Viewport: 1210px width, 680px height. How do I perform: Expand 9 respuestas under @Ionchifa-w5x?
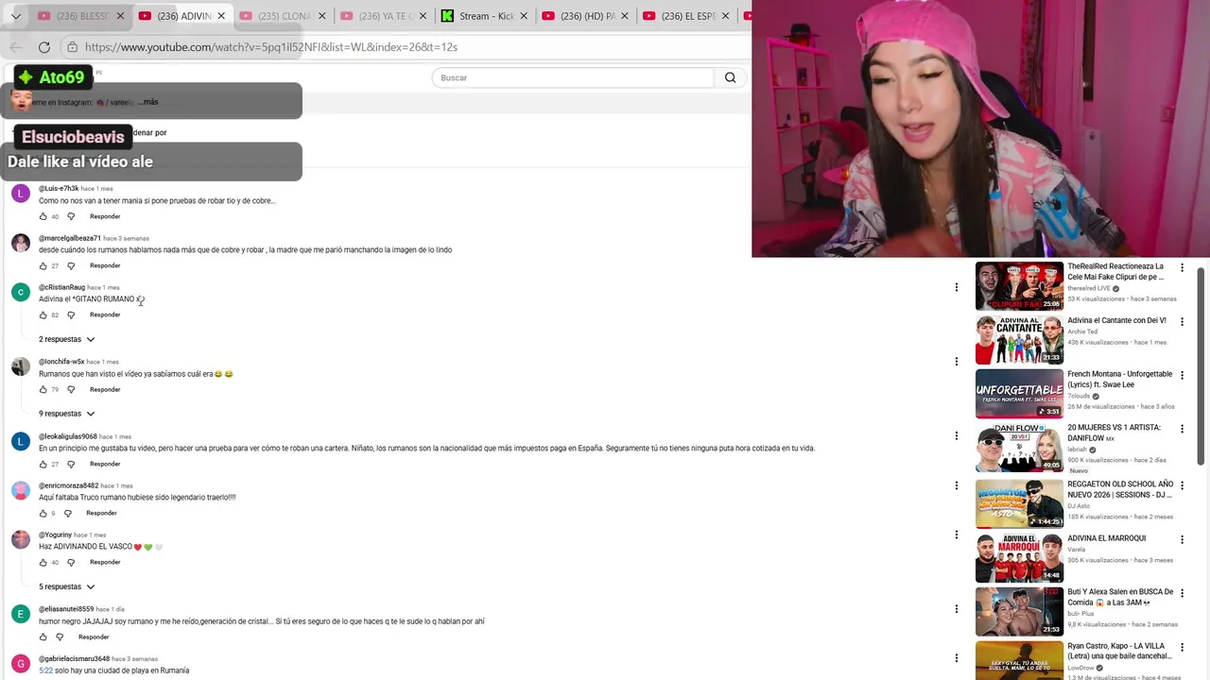[x=66, y=414]
